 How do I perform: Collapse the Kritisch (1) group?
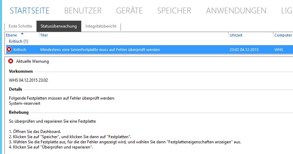(18, 41)
